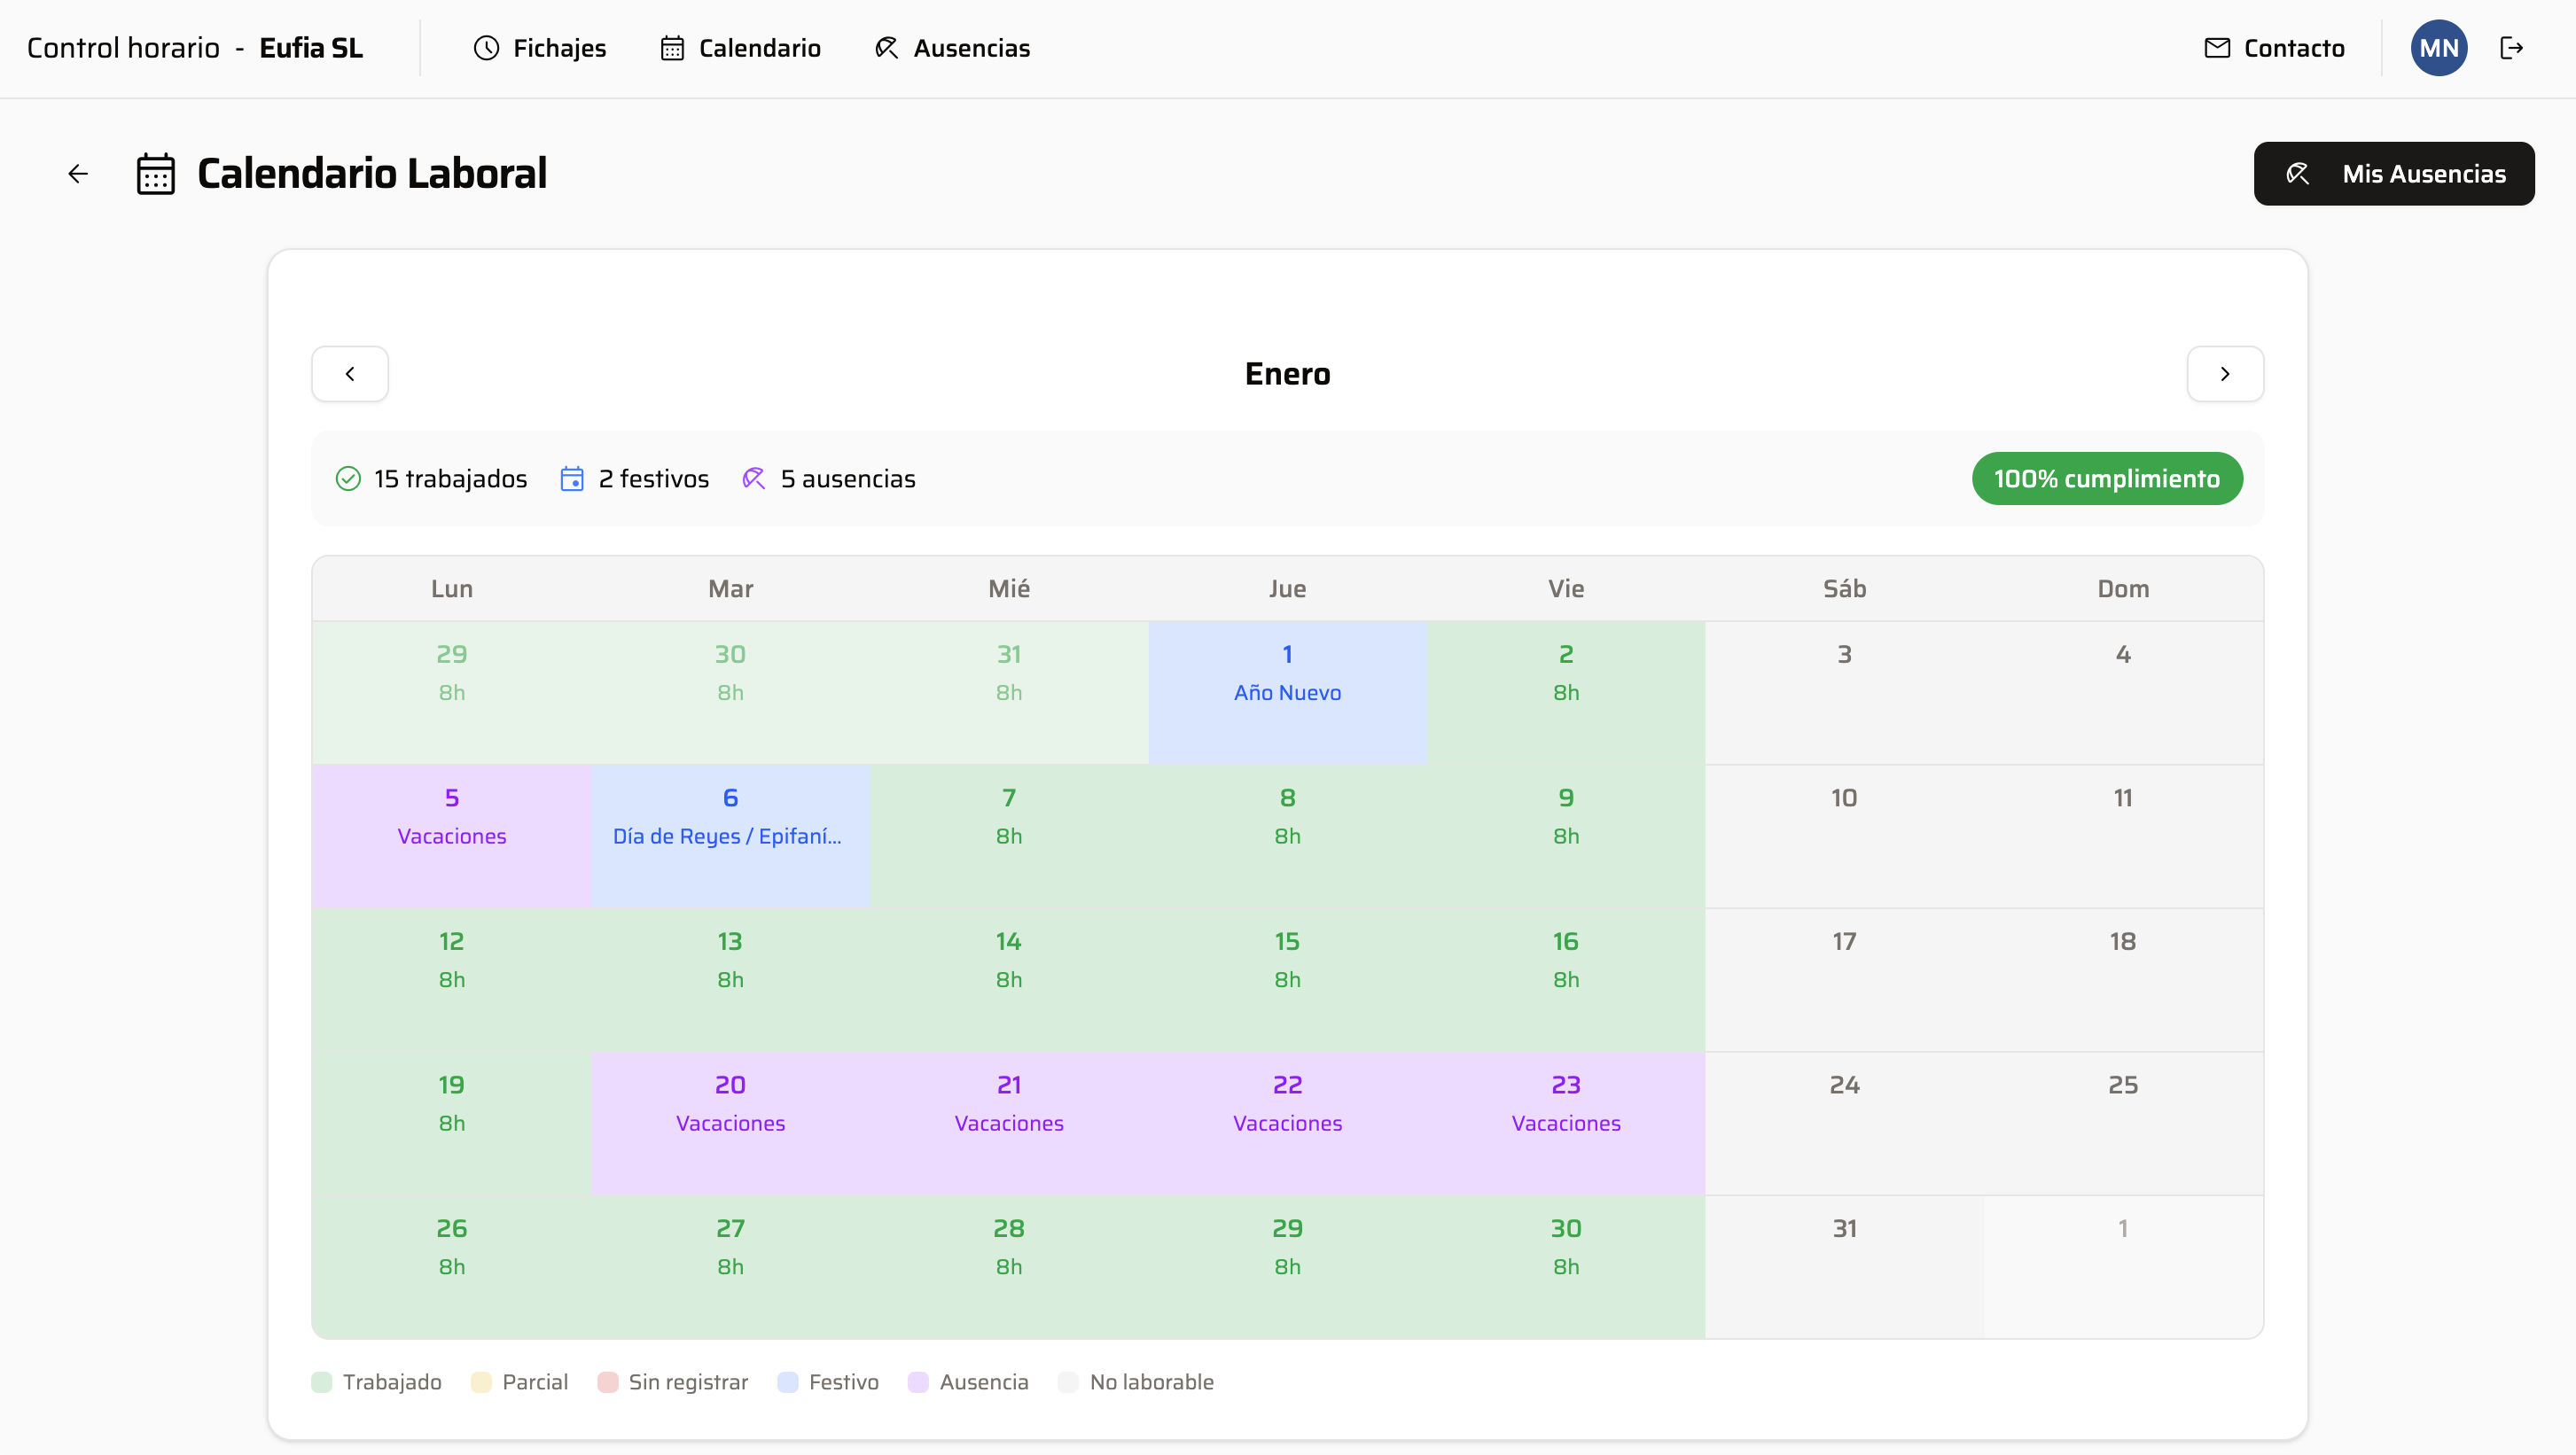Viewport: 2576px width, 1455px height.
Task: Select day 28 worked 8h cell
Action: click(x=1009, y=1266)
